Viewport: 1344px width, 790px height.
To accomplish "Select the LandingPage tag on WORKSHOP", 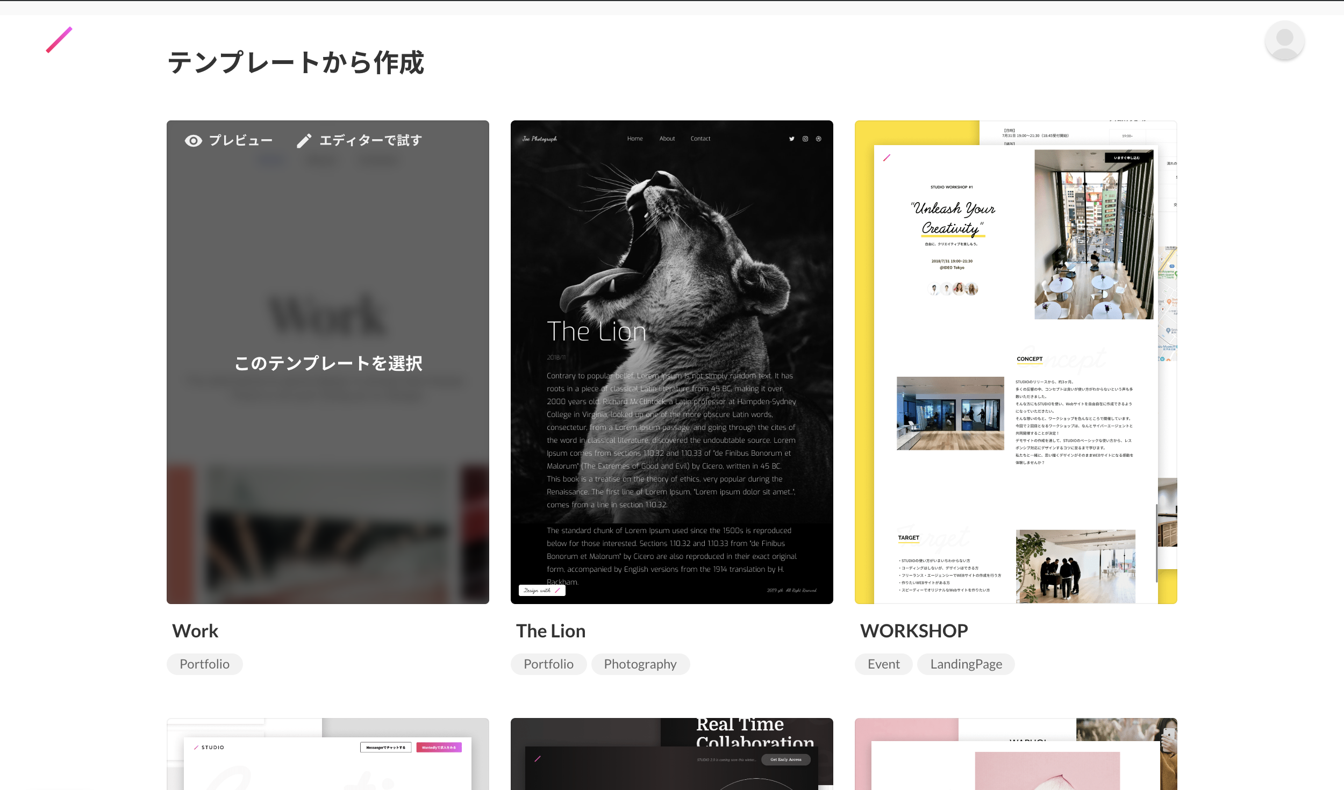I will point(965,663).
